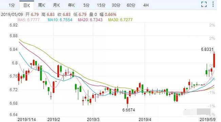Click the MA30 moving average label
Screen dimensions: 221x122
pyautogui.click(x=121, y=20)
